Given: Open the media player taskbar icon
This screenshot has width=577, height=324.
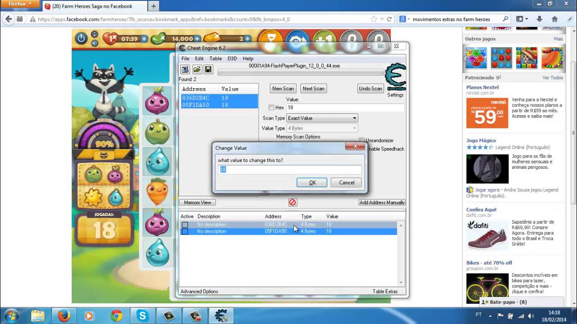Looking at the screenshot, I should [x=90, y=316].
